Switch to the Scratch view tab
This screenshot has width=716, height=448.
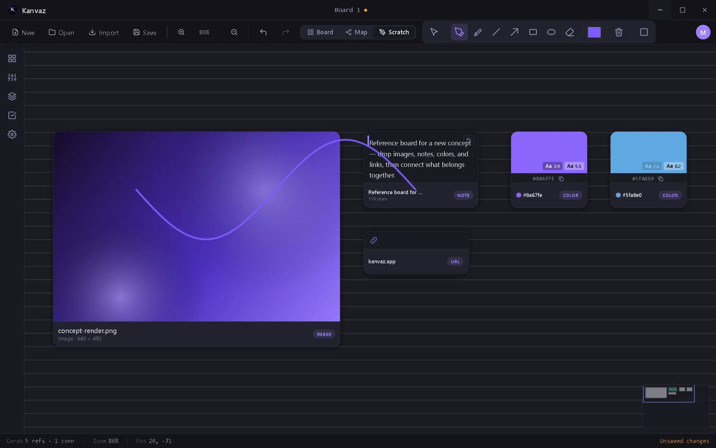click(394, 32)
